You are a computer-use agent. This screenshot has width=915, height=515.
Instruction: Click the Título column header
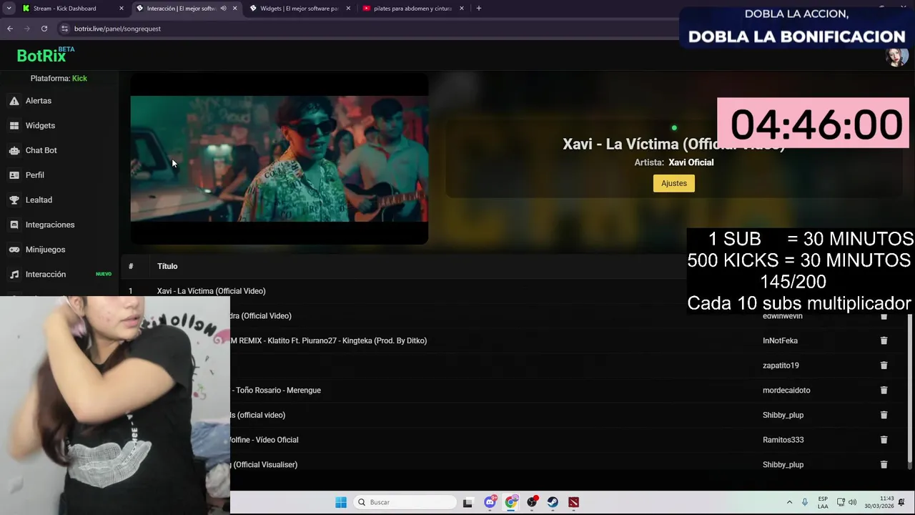pyautogui.click(x=167, y=266)
